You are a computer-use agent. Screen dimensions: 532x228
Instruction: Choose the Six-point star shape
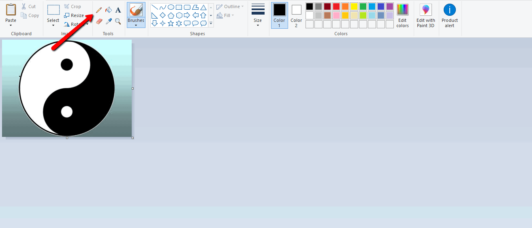pyautogui.click(x=179, y=23)
